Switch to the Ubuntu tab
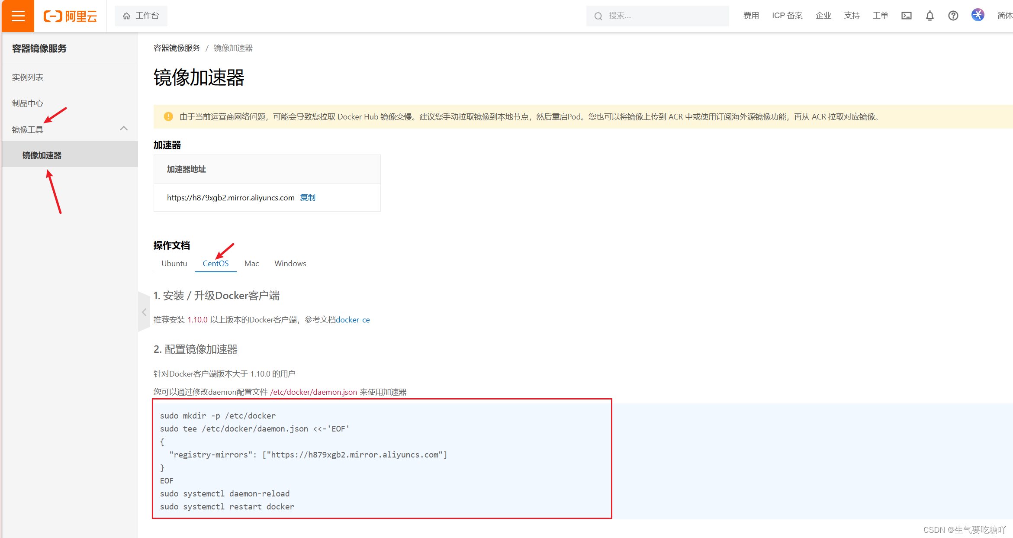 [x=174, y=264]
